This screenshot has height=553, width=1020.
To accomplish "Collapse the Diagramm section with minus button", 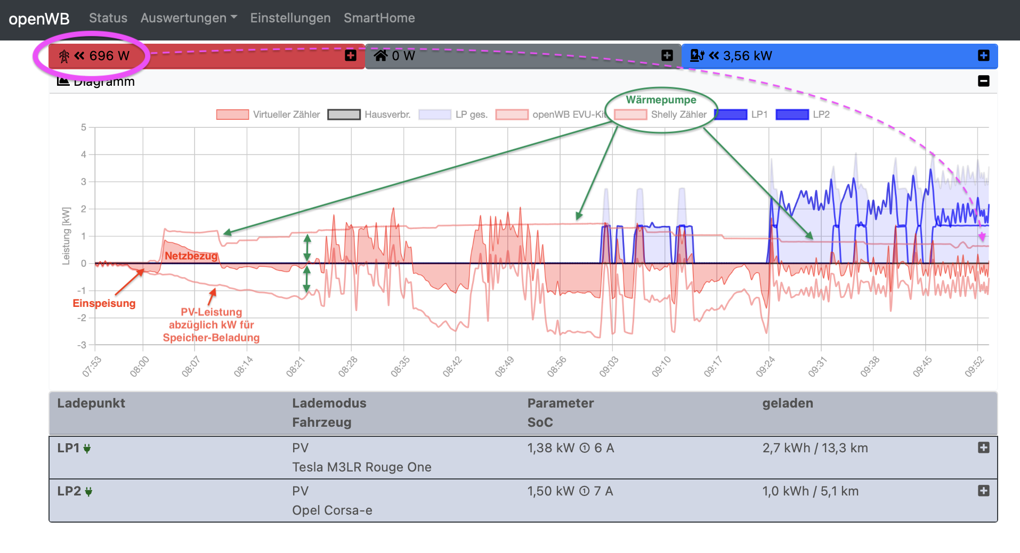I will pos(984,81).
